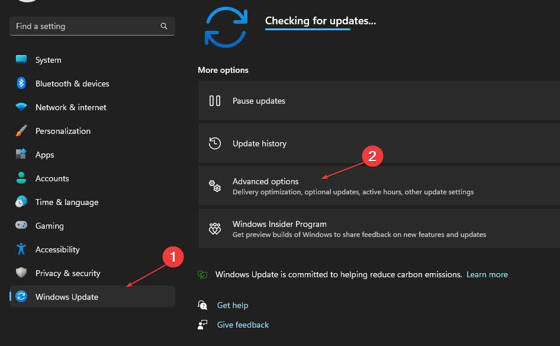The image size is (560, 346).
Task: Open Time & language settings
Action: (66, 202)
